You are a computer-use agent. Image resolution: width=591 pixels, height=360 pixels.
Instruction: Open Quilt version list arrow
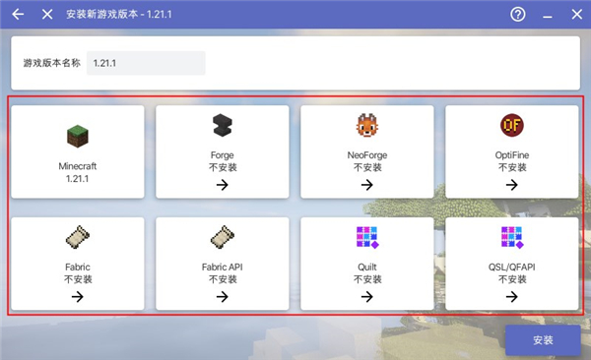tap(367, 297)
